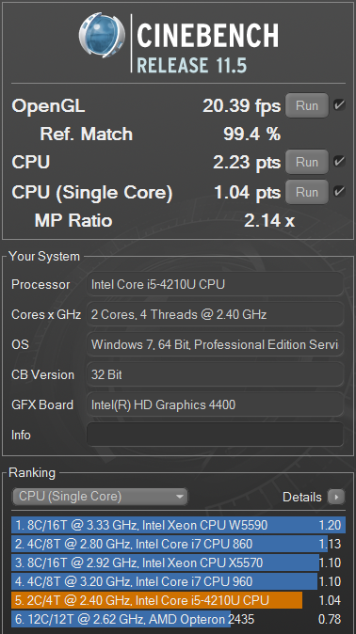The image size is (356, 634).
Task: Toggle the CPU test checkbox
Action: [x=339, y=162]
